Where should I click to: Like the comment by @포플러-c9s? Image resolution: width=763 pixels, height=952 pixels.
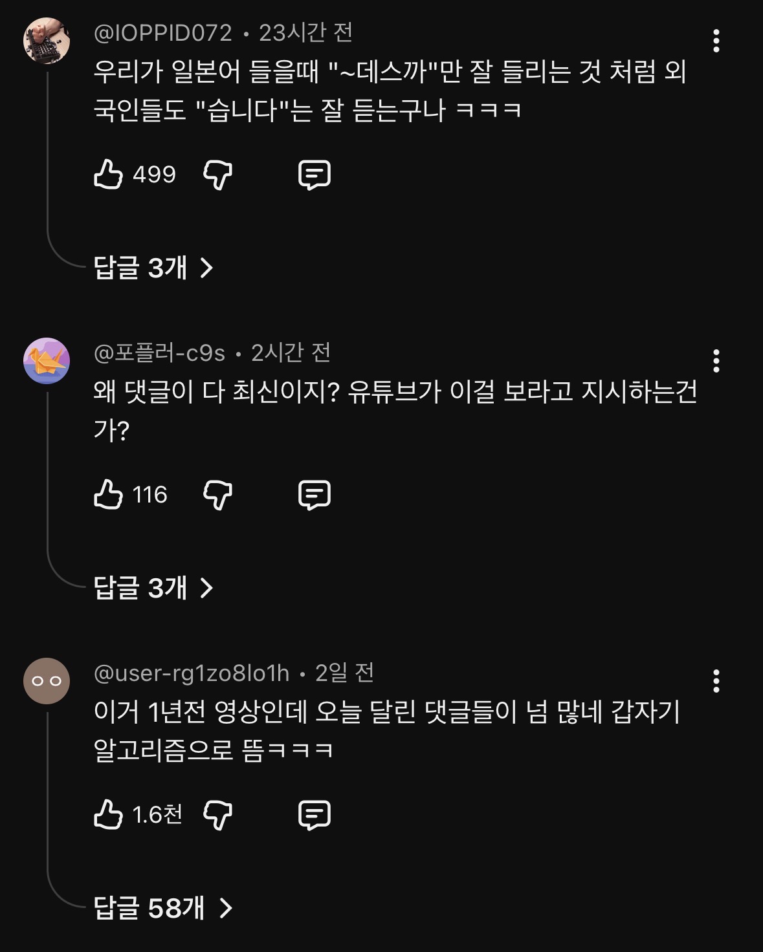pos(108,495)
